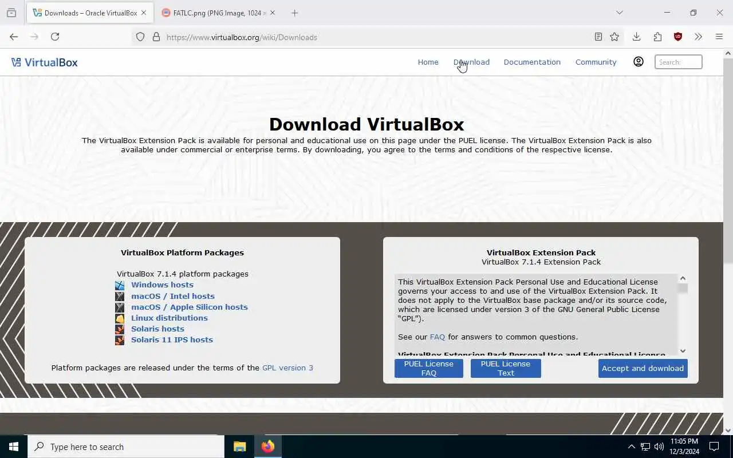
Task: Click the tracking protection shield icon
Action: click(140, 37)
